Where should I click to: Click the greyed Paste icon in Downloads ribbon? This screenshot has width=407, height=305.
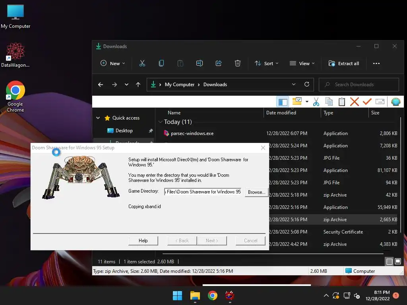[x=180, y=63]
